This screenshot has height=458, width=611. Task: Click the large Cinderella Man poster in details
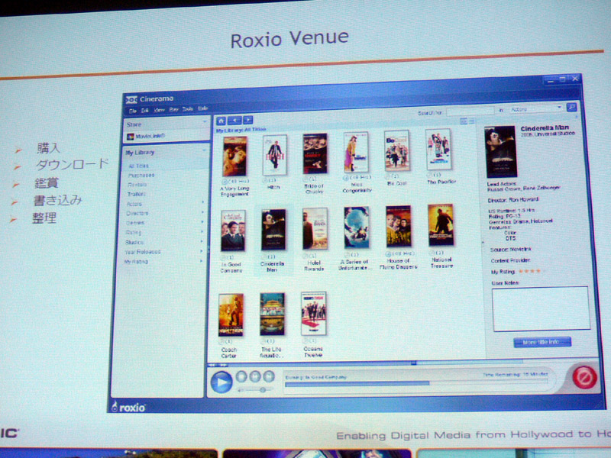point(501,152)
